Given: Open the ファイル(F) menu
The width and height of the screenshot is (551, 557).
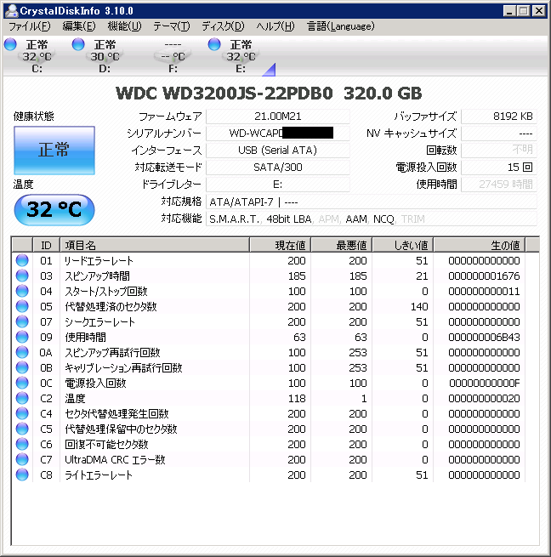Looking at the screenshot, I should pyautogui.click(x=29, y=26).
